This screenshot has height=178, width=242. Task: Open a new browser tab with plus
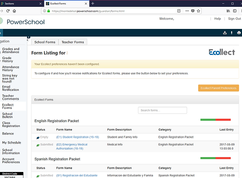click(93, 3)
